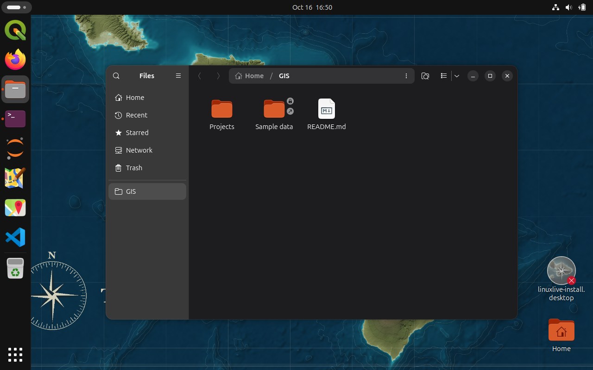Go forward with the forward arrow

point(218,76)
